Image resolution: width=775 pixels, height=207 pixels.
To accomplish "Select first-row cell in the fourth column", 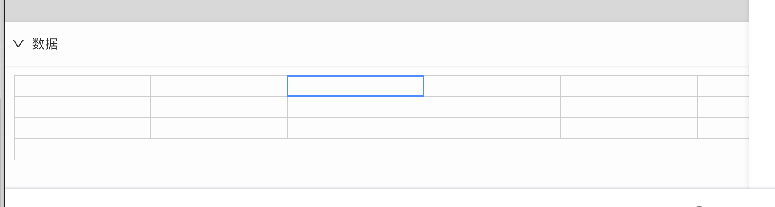I will (x=492, y=86).
